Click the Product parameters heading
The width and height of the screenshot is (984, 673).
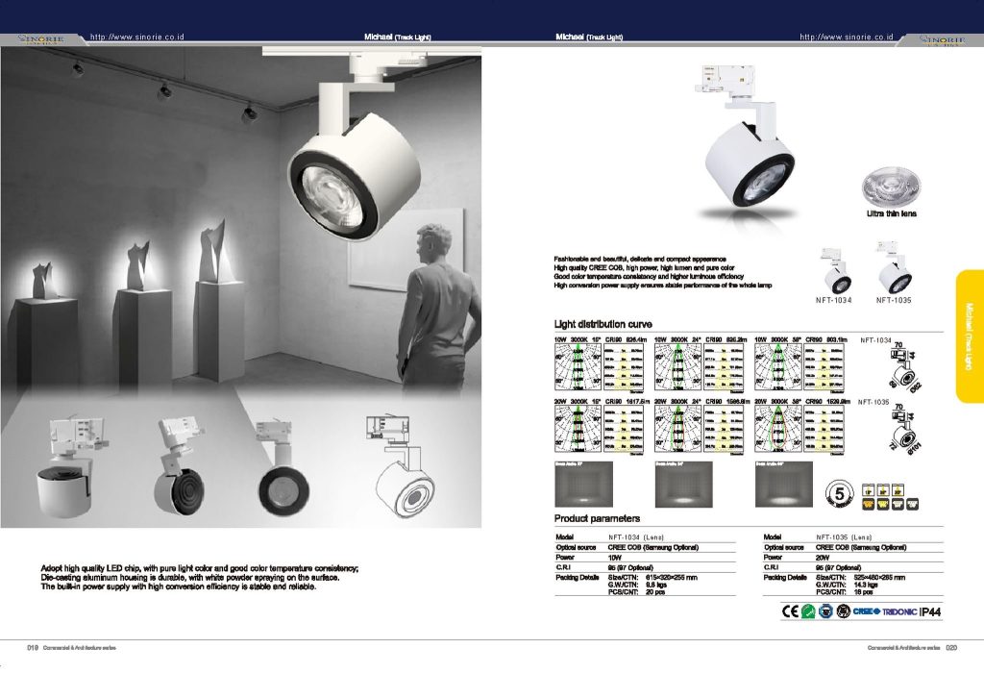click(x=597, y=518)
